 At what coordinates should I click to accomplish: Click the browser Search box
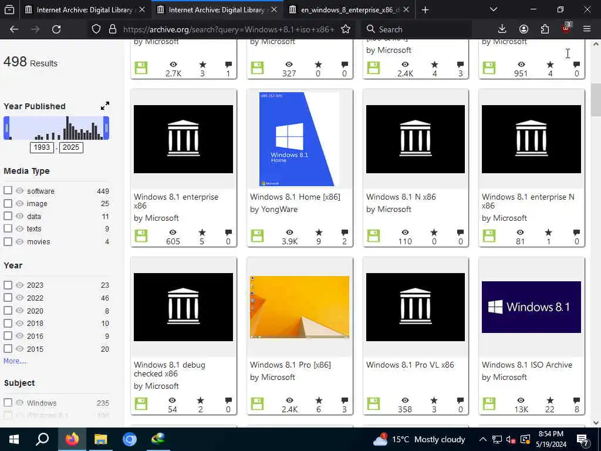[x=417, y=29]
